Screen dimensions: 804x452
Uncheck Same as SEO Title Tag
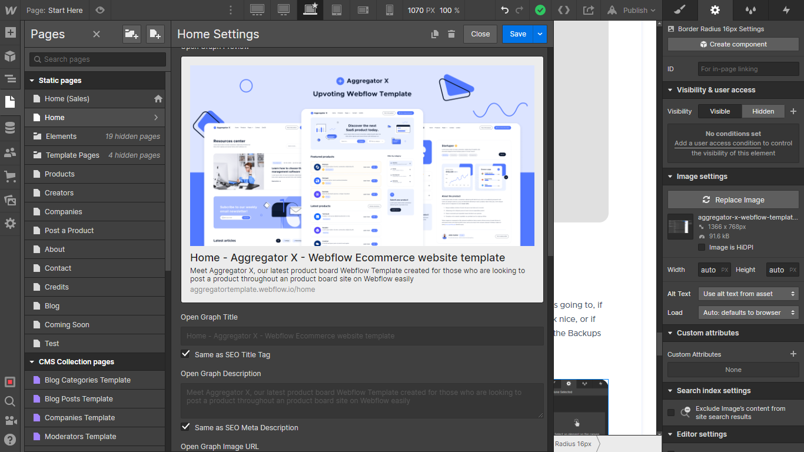coord(185,354)
